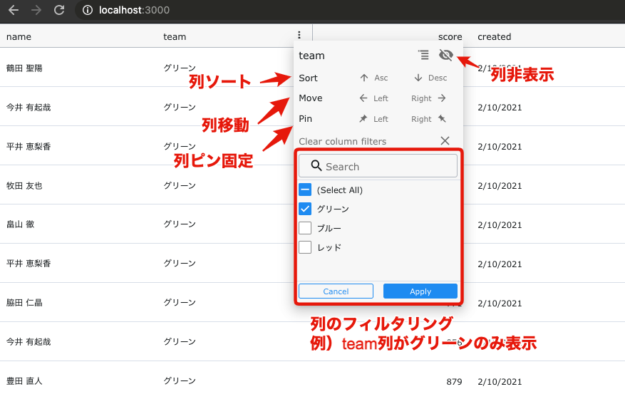The image size is (625, 399).
Task: Move the team column Left
Action: coord(373,98)
